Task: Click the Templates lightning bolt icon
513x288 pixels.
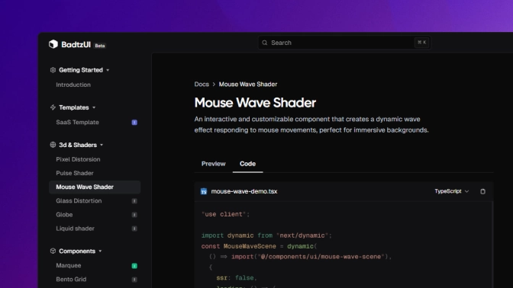Action: tap(53, 107)
